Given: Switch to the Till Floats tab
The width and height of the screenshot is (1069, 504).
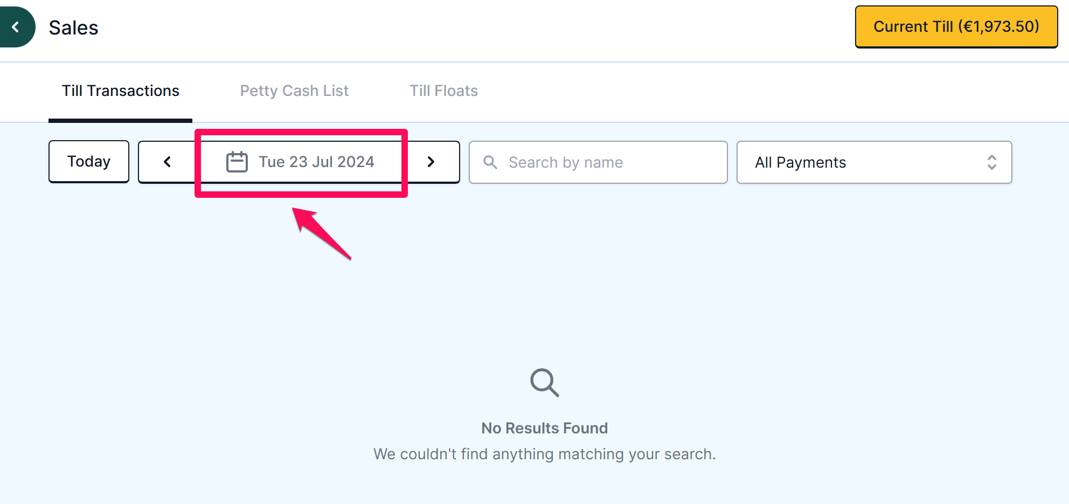Looking at the screenshot, I should point(443,91).
